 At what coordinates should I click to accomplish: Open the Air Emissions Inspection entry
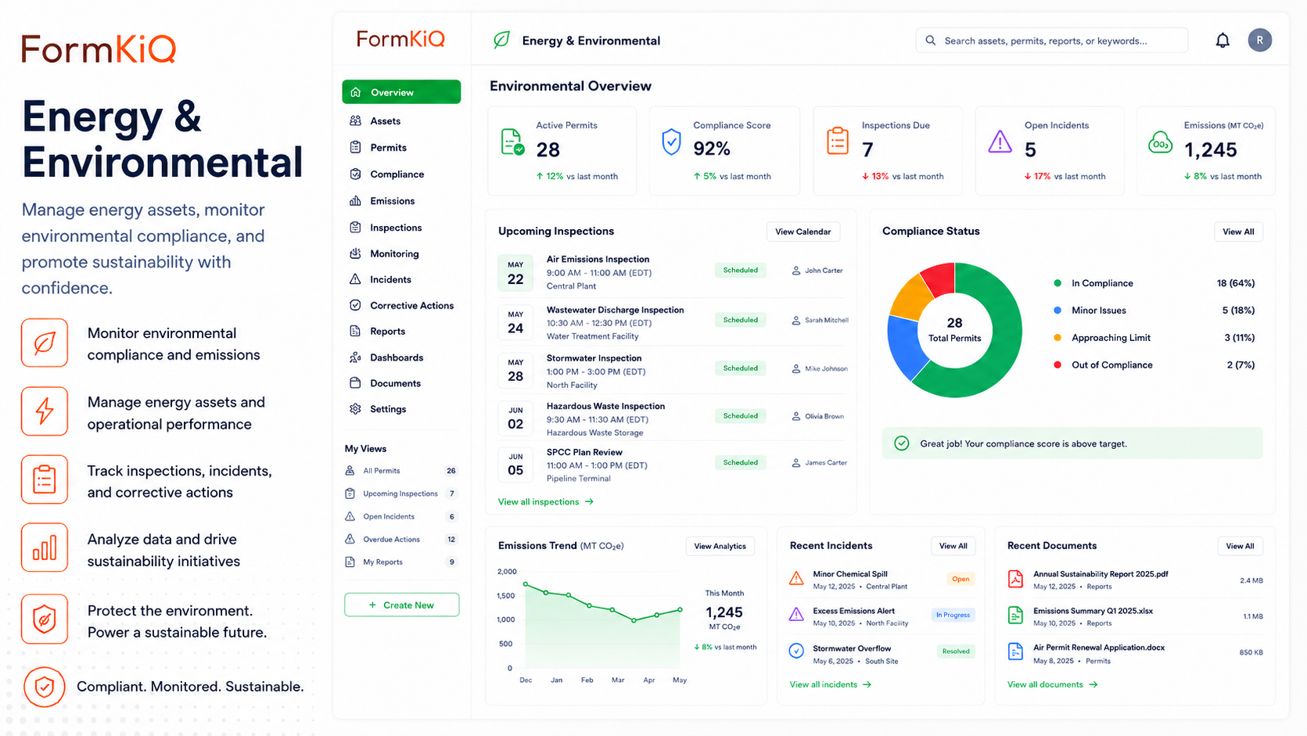(x=673, y=272)
